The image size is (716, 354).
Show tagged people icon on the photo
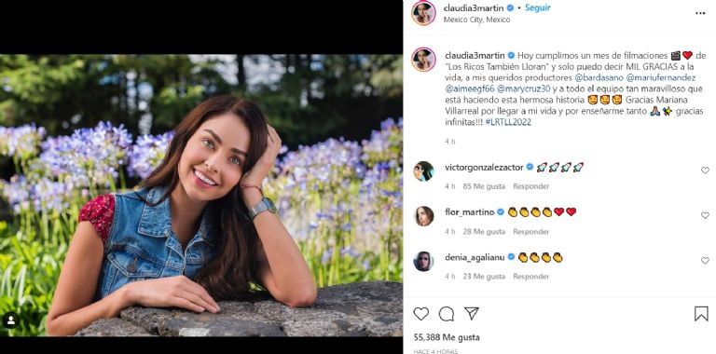coord(10,320)
